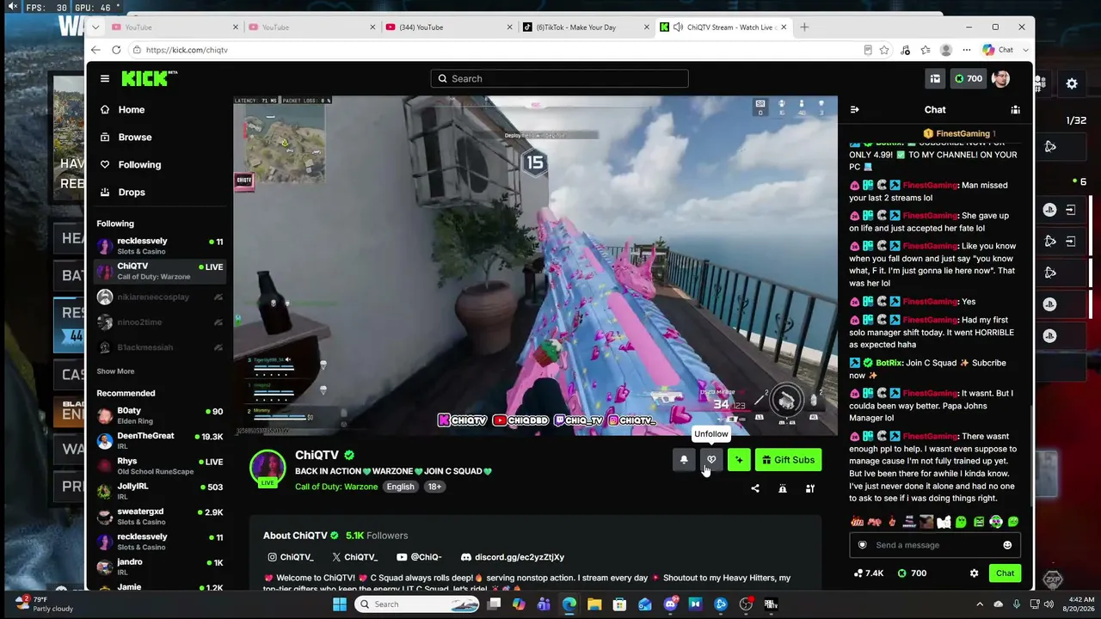Open Rhys Old School RuneScape stream
The width and height of the screenshot is (1101, 619).
click(x=160, y=466)
